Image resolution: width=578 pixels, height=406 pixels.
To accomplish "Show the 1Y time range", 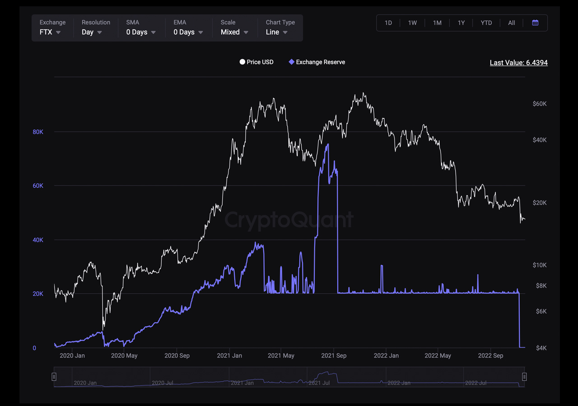I will pos(461,23).
